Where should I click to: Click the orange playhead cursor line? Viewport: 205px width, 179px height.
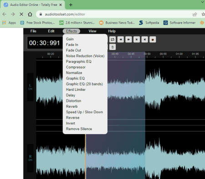pyautogui.click(x=85, y=156)
